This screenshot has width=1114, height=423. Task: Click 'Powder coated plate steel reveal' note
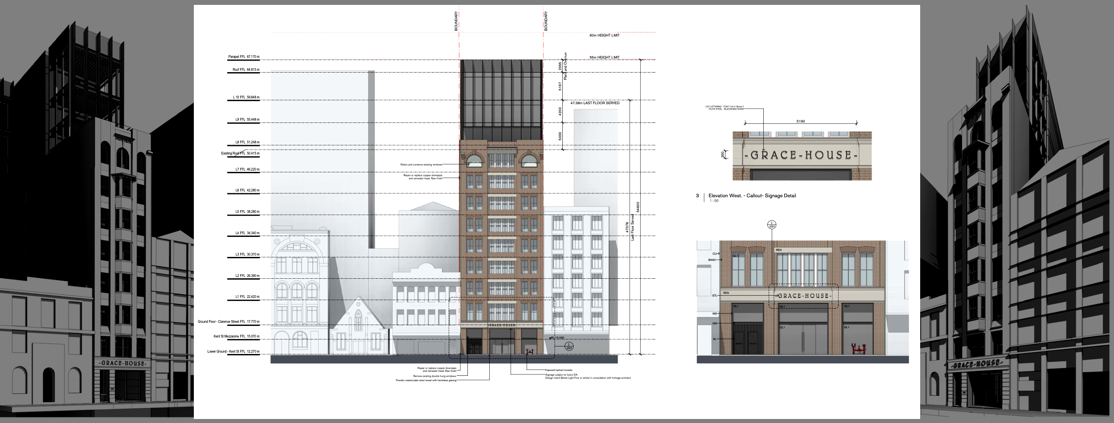click(x=426, y=380)
